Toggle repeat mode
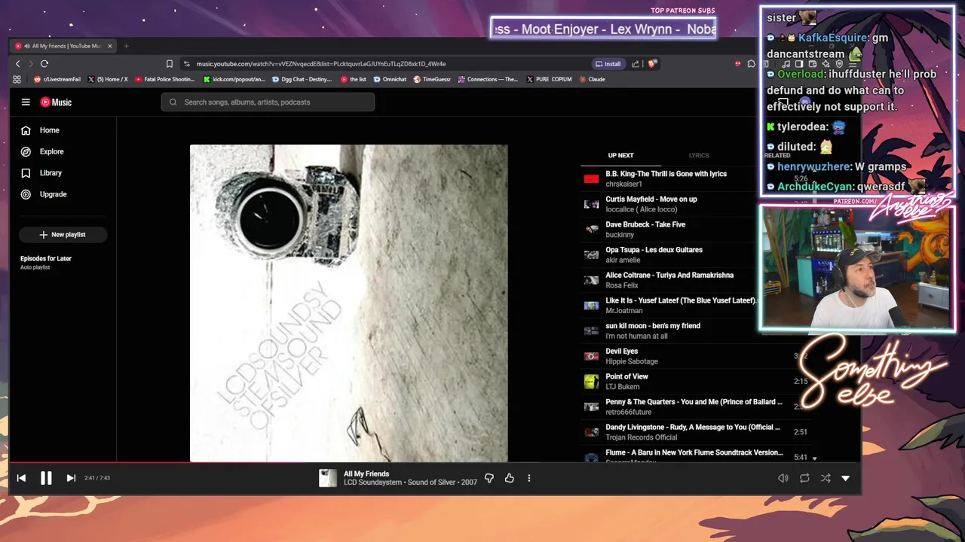 click(804, 478)
